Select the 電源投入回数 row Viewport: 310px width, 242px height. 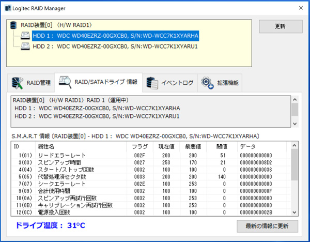[x=151, y=213]
